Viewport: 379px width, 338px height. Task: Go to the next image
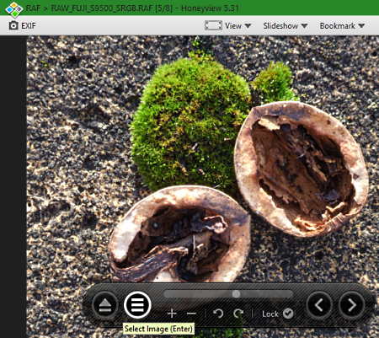pos(352,305)
